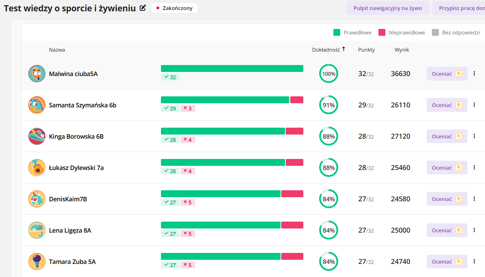Viewport: 485px width, 277px height.
Task: Click the Punkty column header
Action: pyautogui.click(x=366, y=50)
